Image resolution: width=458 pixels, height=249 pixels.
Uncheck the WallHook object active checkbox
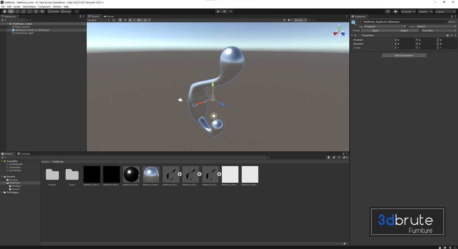coord(360,22)
